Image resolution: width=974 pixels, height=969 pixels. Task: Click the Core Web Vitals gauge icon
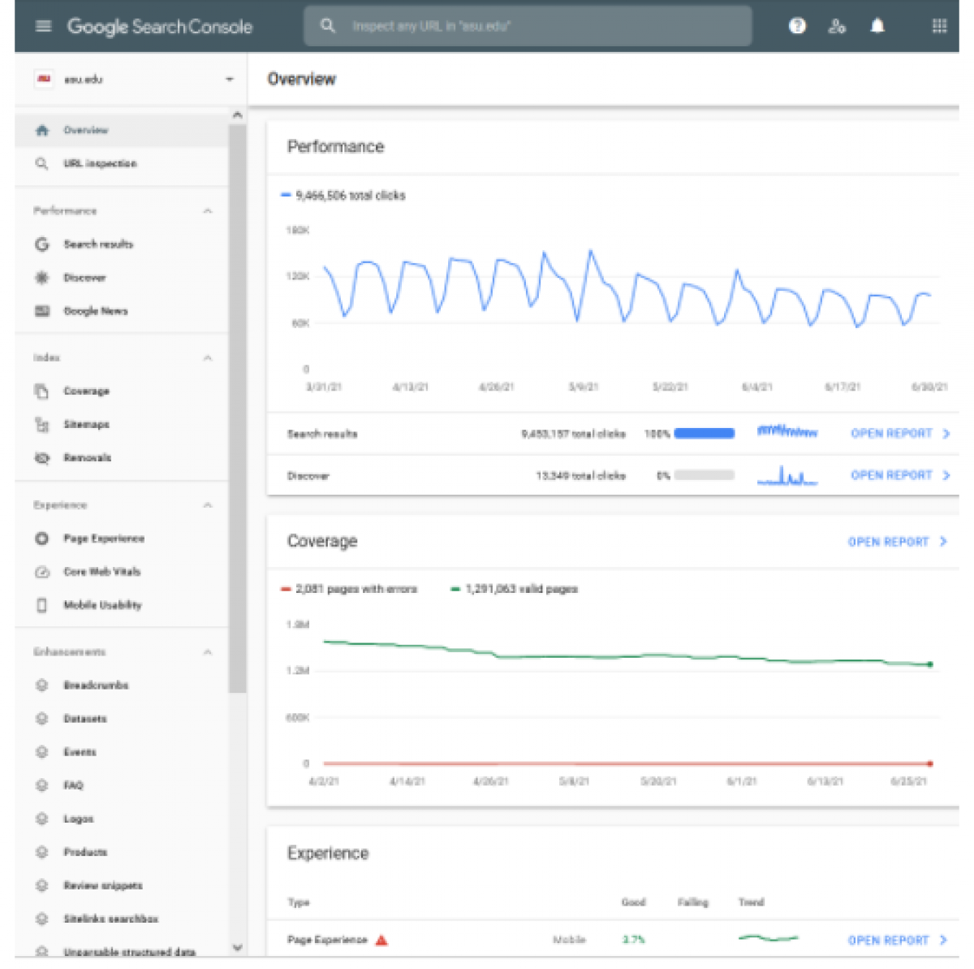(x=42, y=572)
